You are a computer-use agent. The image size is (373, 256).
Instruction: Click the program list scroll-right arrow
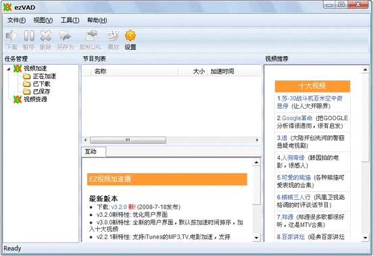257,140
